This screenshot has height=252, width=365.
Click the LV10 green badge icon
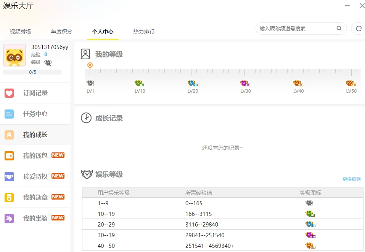coord(139,83)
